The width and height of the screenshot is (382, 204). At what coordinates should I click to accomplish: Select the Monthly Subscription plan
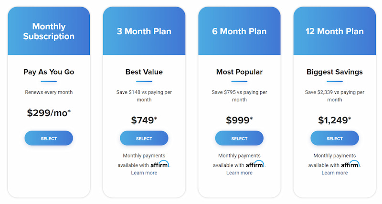click(x=49, y=138)
